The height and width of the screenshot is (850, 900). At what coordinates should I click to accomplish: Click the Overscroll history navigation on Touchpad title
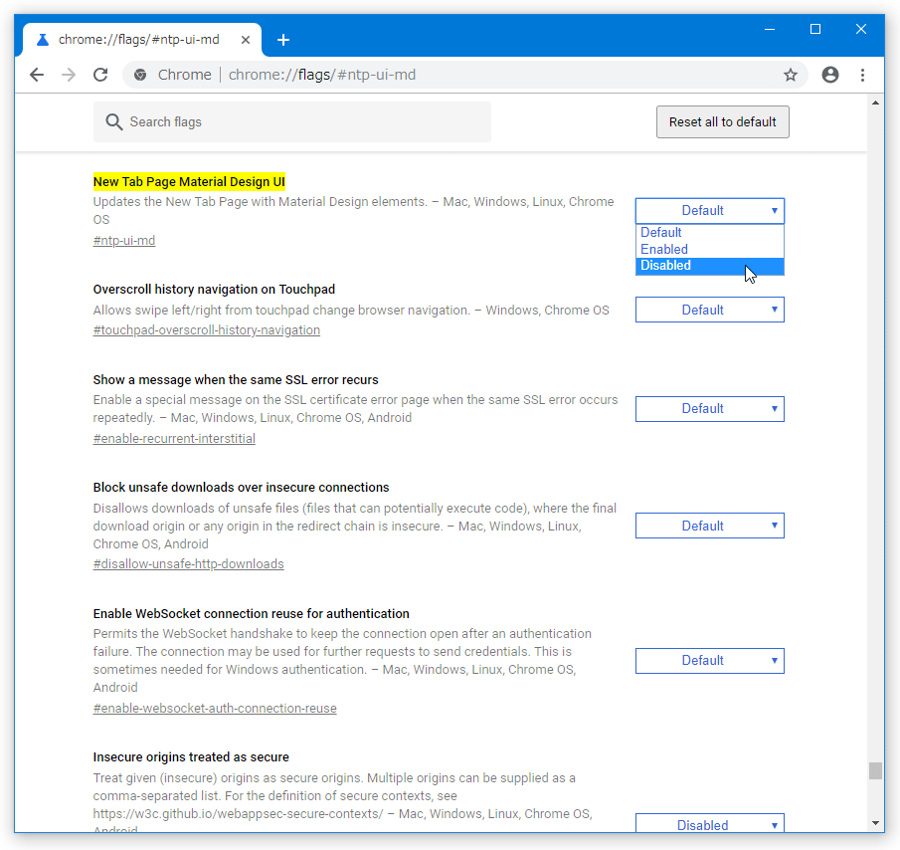click(214, 290)
